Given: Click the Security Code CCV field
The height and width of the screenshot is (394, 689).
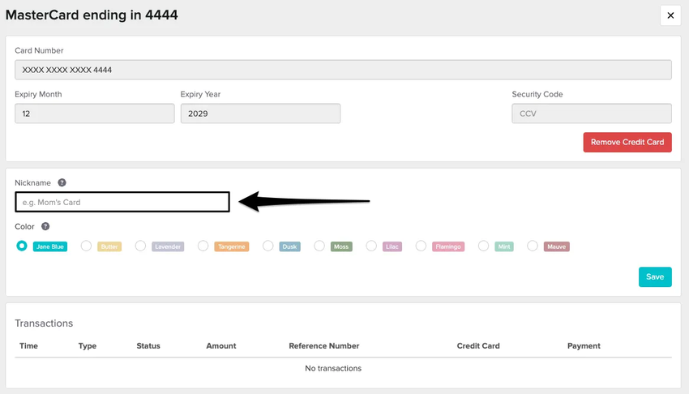Looking at the screenshot, I should point(591,113).
